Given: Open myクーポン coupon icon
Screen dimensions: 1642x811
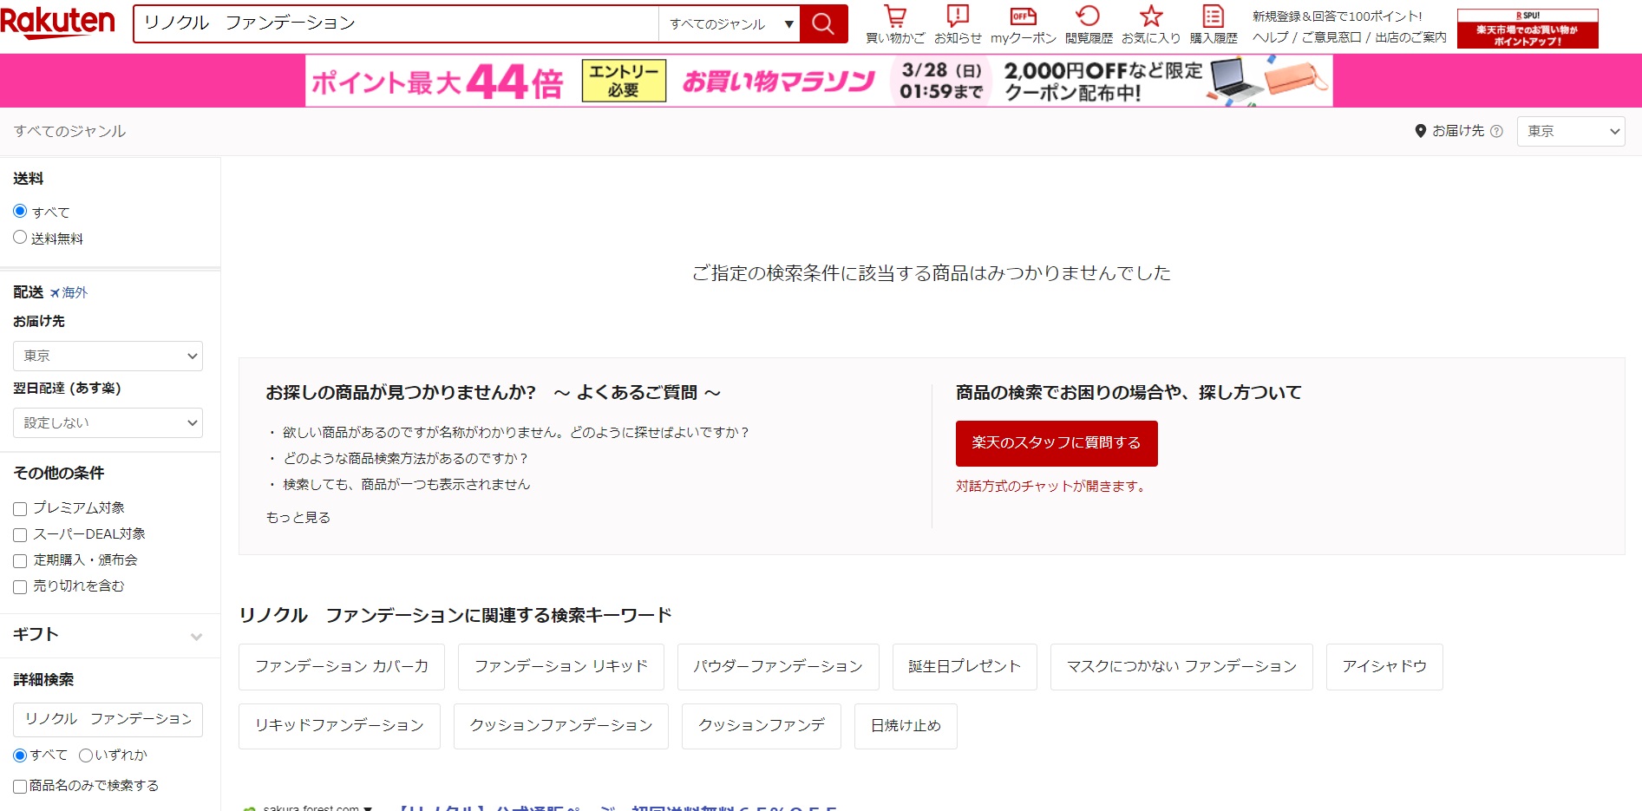Looking at the screenshot, I should [1024, 24].
